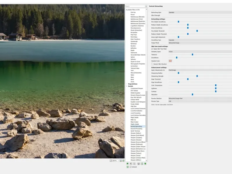Select the Freaky Details filter
Image resolution: width=232 pixels, height=174 pixels.
click(135, 104)
